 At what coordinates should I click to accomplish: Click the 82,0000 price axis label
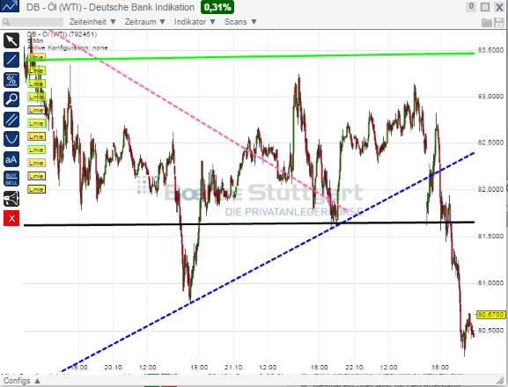490,189
